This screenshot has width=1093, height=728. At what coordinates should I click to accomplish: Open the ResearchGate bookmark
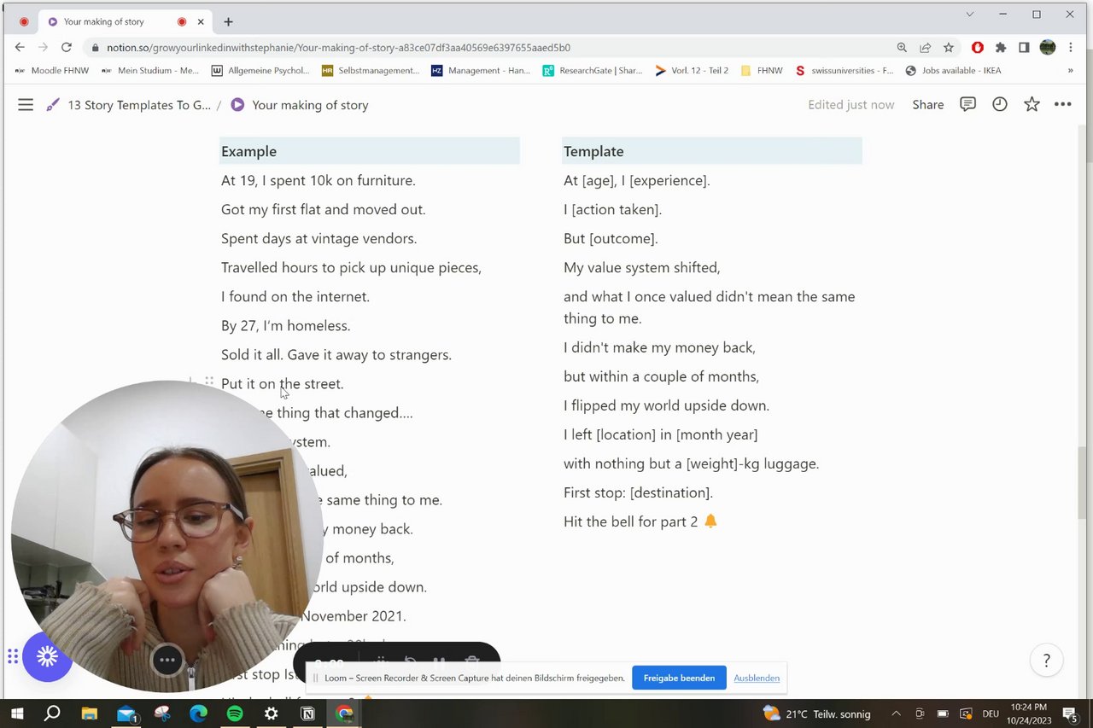point(593,71)
